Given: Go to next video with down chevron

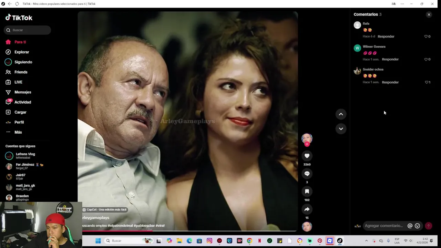Looking at the screenshot, I should pyautogui.click(x=341, y=128).
